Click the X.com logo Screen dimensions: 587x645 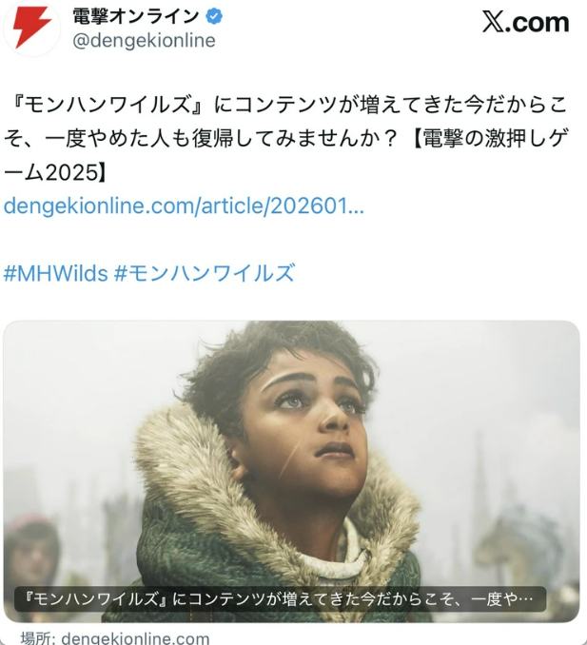526,22
